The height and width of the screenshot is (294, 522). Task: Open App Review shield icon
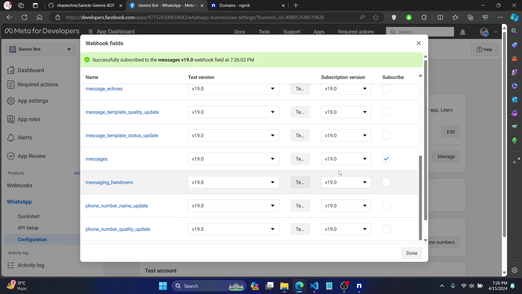(x=11, y=156)
